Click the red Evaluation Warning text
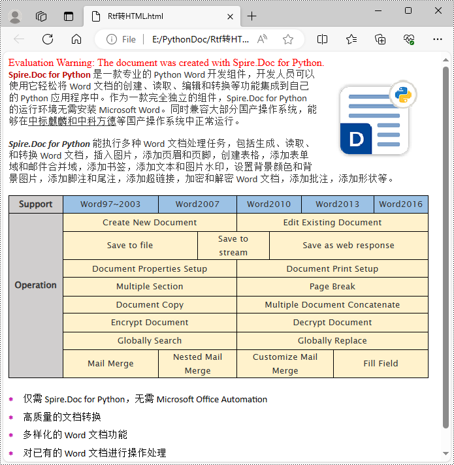Viewport: 454px width, 465px height. 166,63
